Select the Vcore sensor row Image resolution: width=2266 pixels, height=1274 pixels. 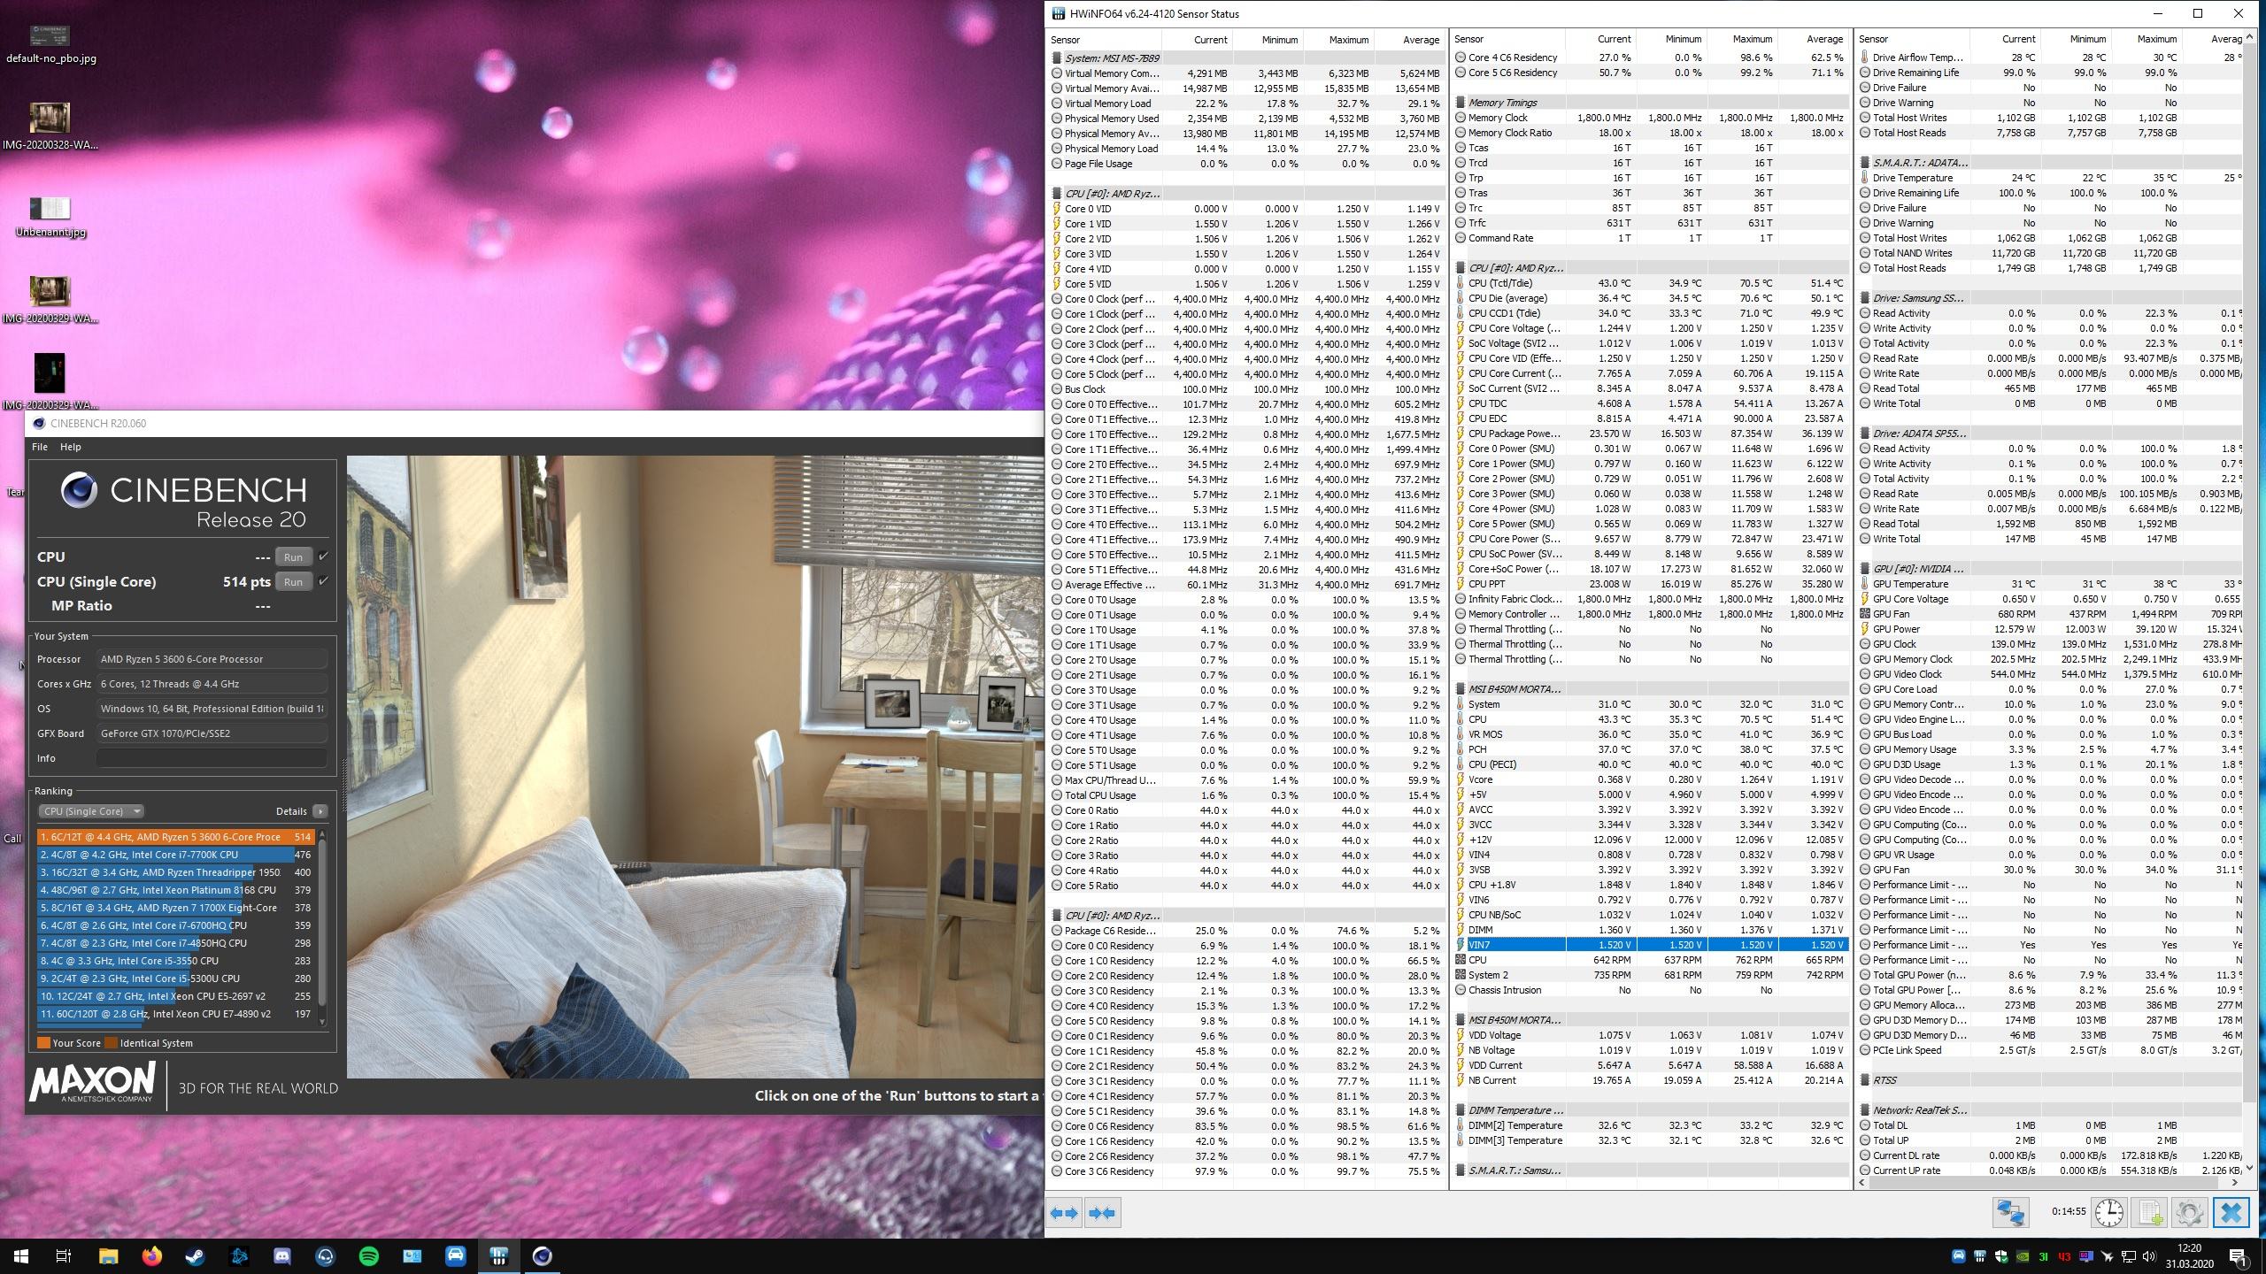coord(1651,779)
